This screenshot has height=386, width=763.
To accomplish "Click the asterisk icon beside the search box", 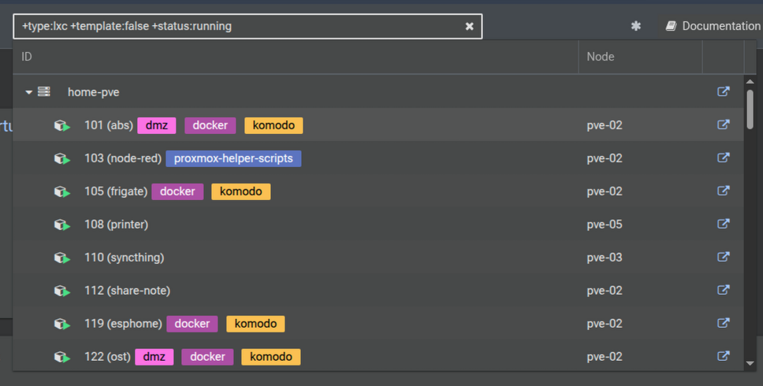I will [x=636, y=26].
